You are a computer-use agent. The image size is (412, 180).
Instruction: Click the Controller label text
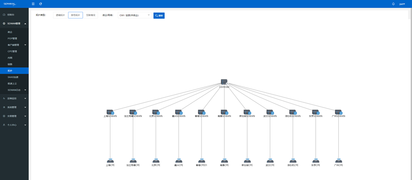[x=224, y=87]
